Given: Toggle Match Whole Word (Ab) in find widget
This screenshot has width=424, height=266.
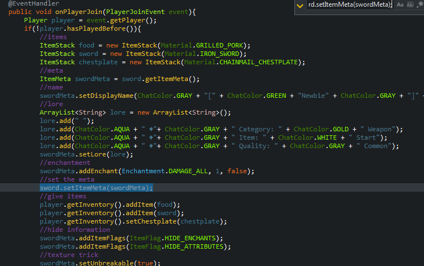Looking at the screenshot, I should coord(410,4).
